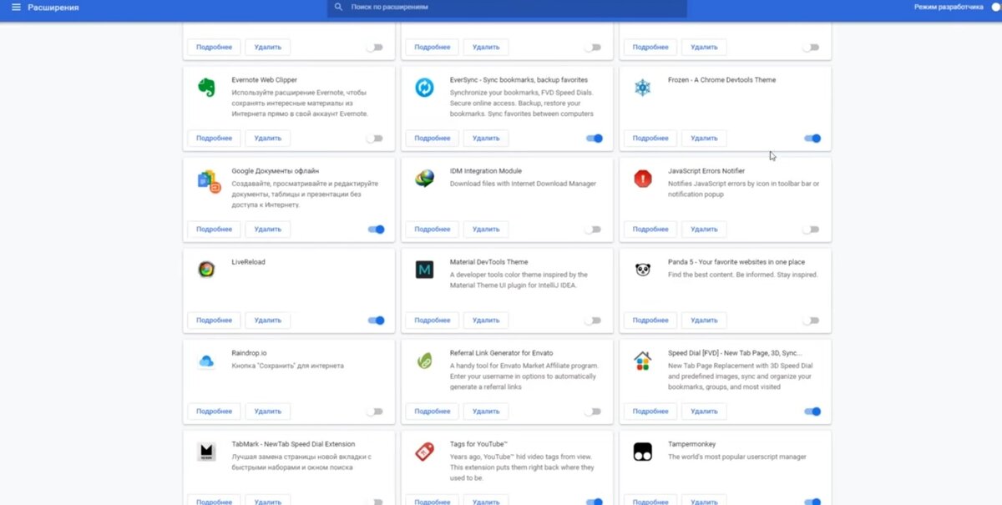
Task: Click Удалить for Referral Link Generator
Action: click(486, 412)
